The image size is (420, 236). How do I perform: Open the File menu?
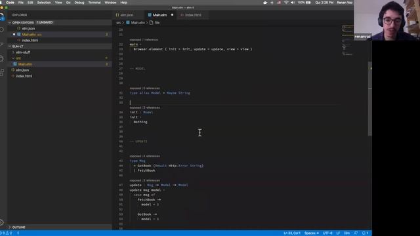pos(20,3)
